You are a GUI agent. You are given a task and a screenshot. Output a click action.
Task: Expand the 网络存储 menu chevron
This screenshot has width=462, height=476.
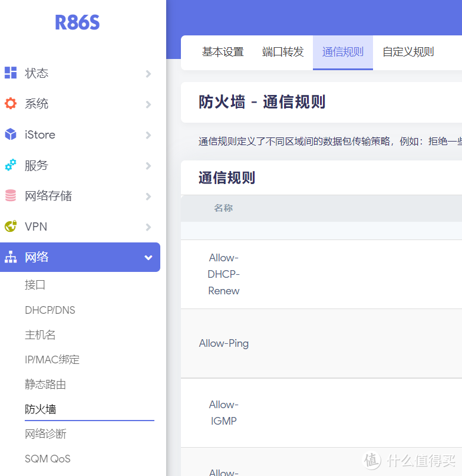point(148,196)
